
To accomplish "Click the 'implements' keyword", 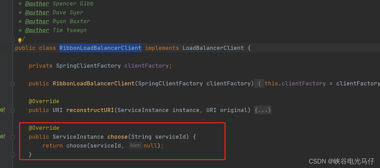I will click(x=162, y=48).
